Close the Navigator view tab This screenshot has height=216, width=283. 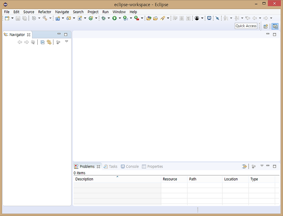pyautogui.click(x=29, y=35)
